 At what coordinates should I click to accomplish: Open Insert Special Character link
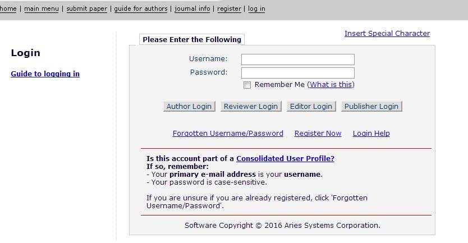pos(387,34)
